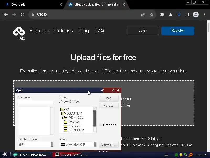The height and width of the screenshot is (158, 210).
Task: Open Chrome three-dot menu
Action: pos(204,14)
